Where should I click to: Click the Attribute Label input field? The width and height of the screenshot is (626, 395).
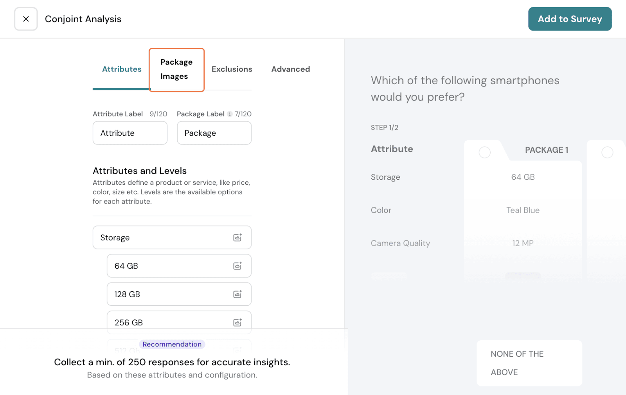click(x=130, y=133)
